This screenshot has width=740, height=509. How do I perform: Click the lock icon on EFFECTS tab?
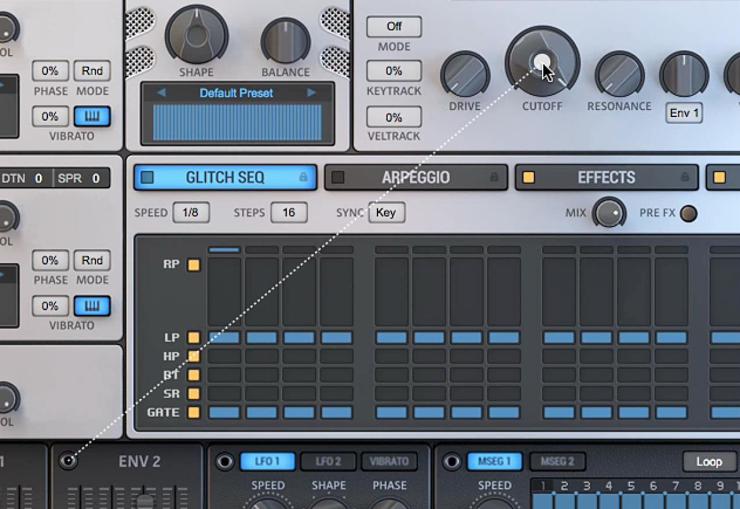[x=684, y=177]
